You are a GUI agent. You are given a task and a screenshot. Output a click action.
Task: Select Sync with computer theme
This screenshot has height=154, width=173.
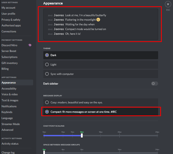[47, 74]
